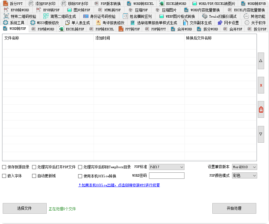Open the EXCEL内容批量替换 tab
Screen dimensions: 269x224
point(246,10)
